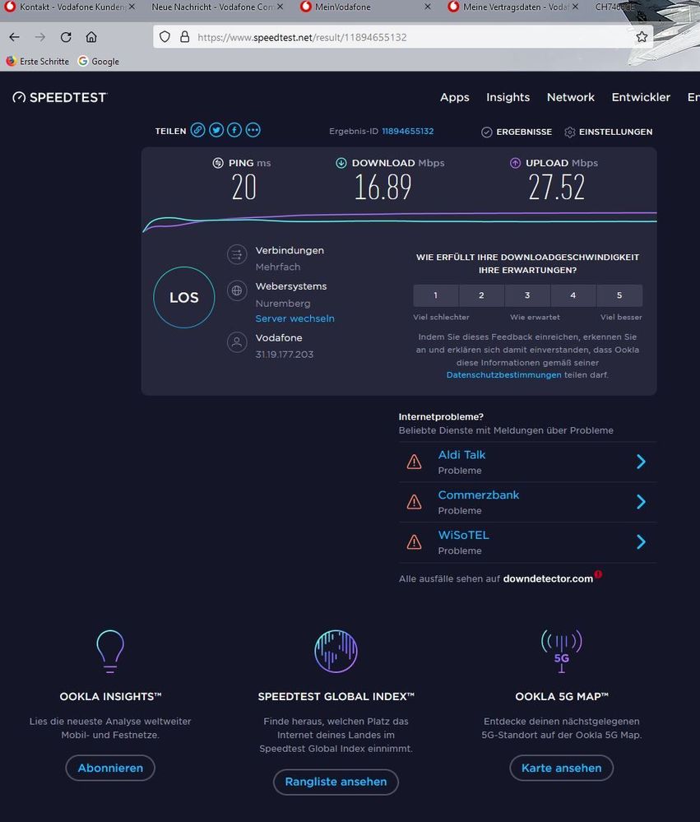Click the ping icon beside PING ms

(x=218, y=163)
